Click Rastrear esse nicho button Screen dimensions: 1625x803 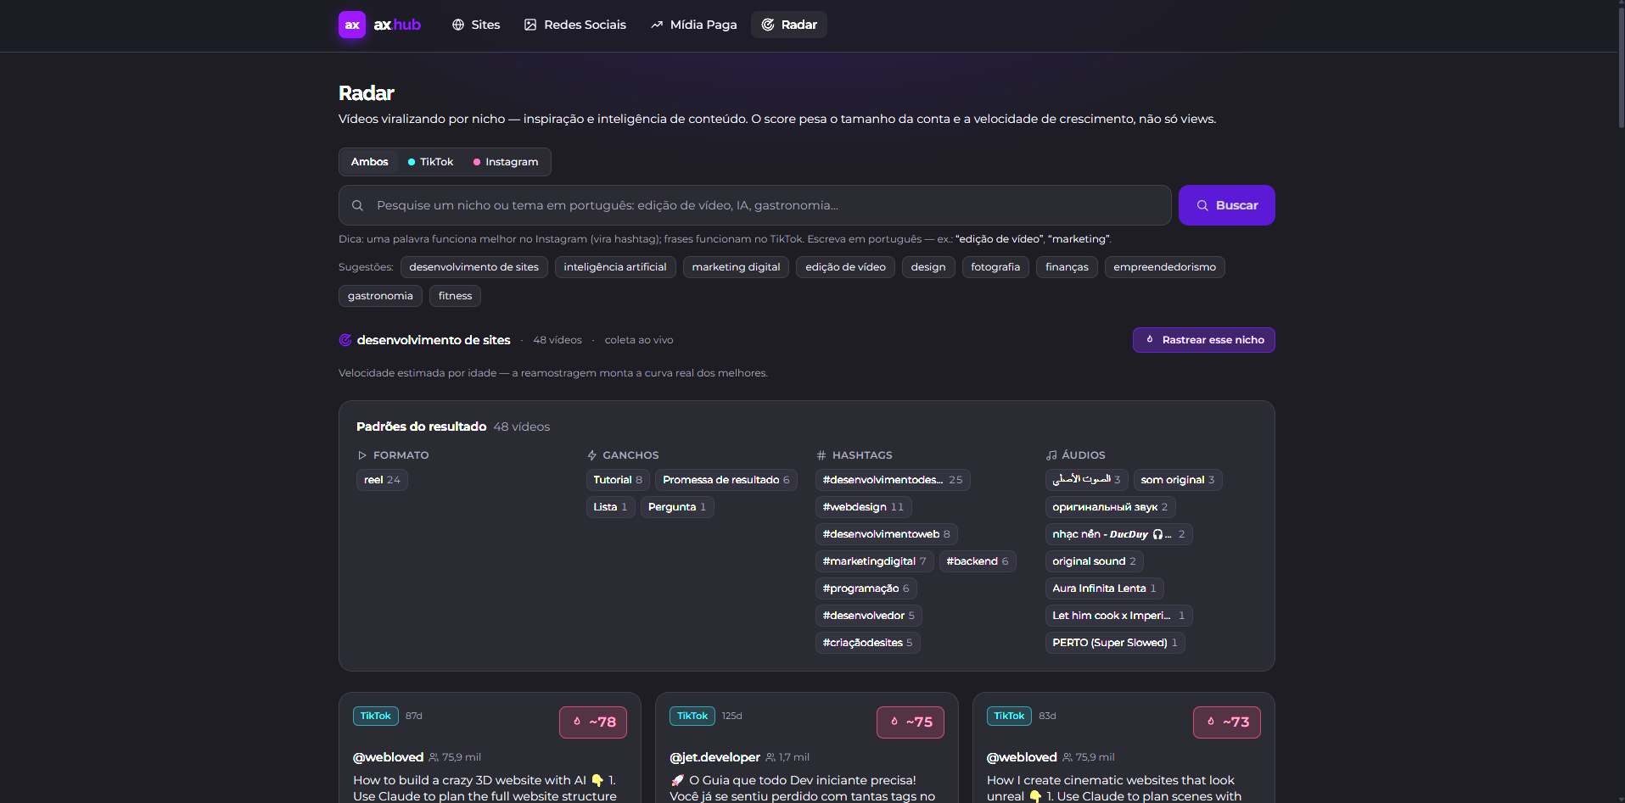click(1204, 340)
